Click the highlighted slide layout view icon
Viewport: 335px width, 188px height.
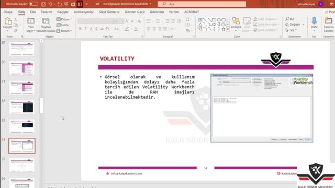80,4
